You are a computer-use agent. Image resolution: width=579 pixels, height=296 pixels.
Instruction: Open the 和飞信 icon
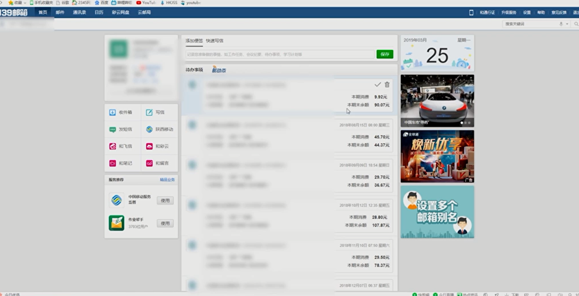tap(113, 146)
